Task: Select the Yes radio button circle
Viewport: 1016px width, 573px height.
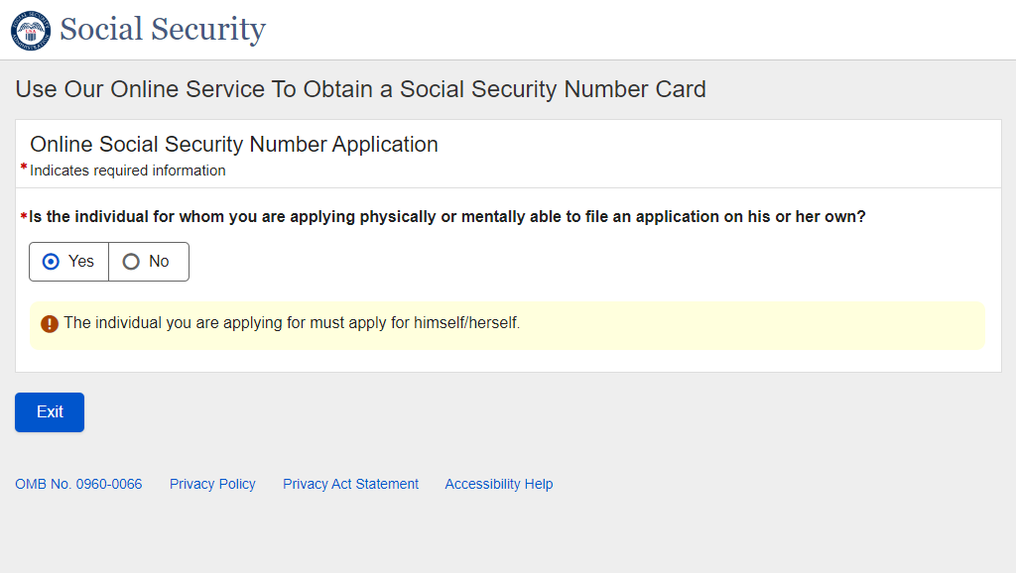Action: pos(52,262)
